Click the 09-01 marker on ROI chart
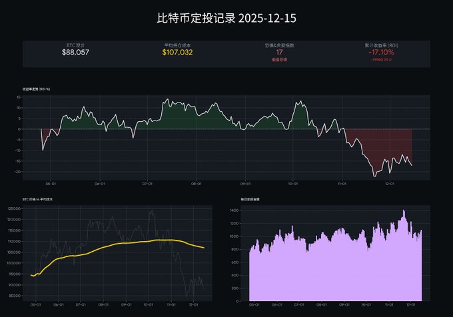This screenshot has width=453, height=317. point(244,183)
